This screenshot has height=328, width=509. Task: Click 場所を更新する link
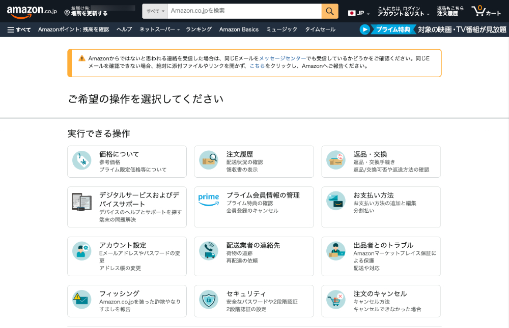[89, 14]
